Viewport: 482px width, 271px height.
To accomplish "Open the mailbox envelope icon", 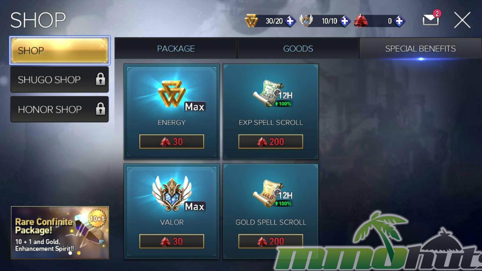I will [x=431, y=20].
